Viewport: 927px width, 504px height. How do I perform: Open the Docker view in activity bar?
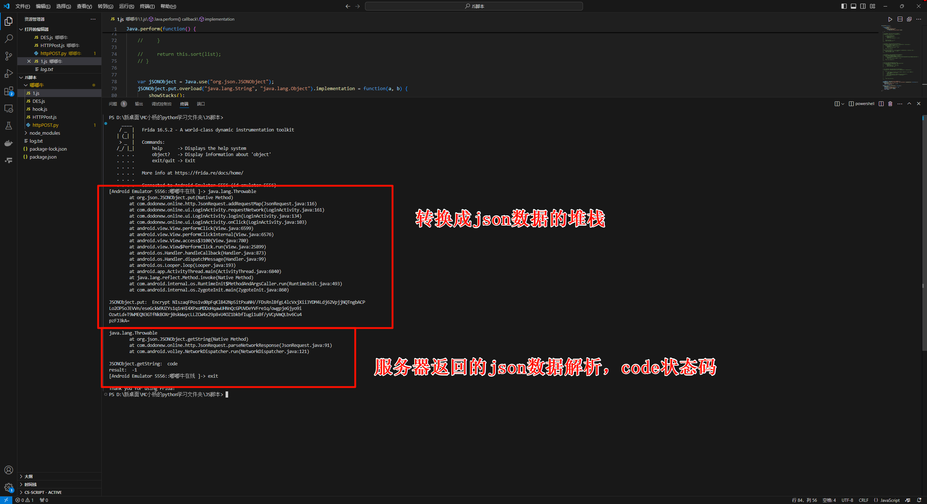(x=9, y=143)
